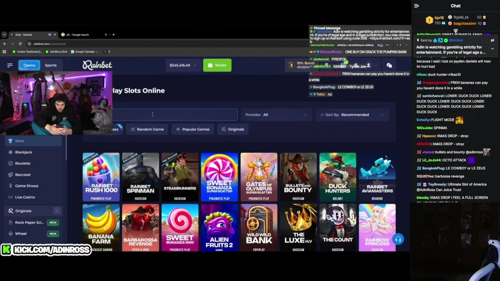Hide the pinned chat message

(x=492, y=40)
